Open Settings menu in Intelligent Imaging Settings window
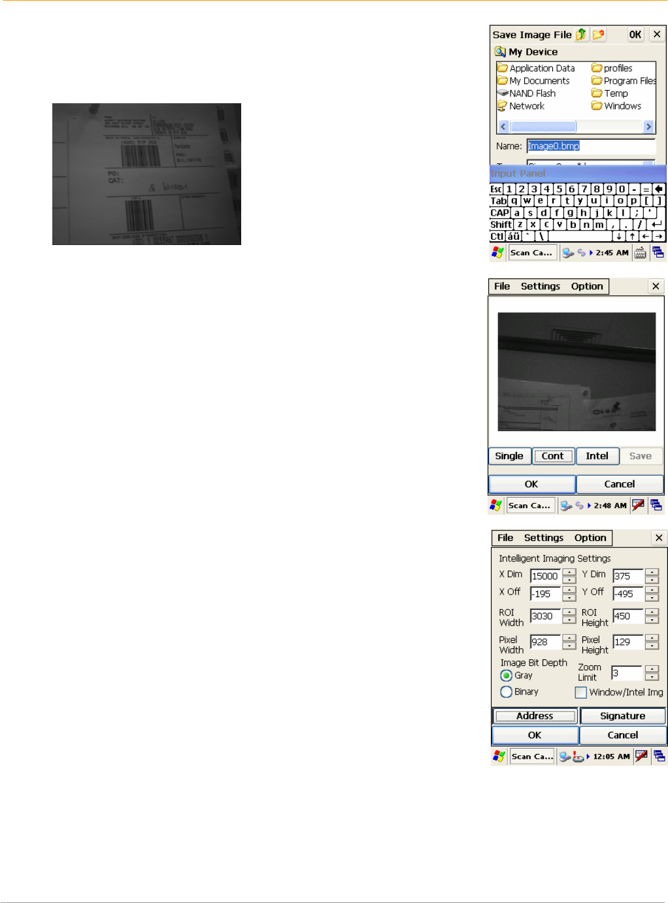Viewport: 668px width, 903px height. [x=544, y=538]
